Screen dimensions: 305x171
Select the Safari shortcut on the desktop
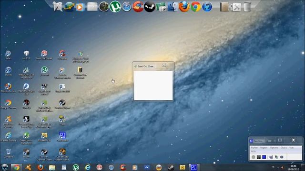point(8,55)
